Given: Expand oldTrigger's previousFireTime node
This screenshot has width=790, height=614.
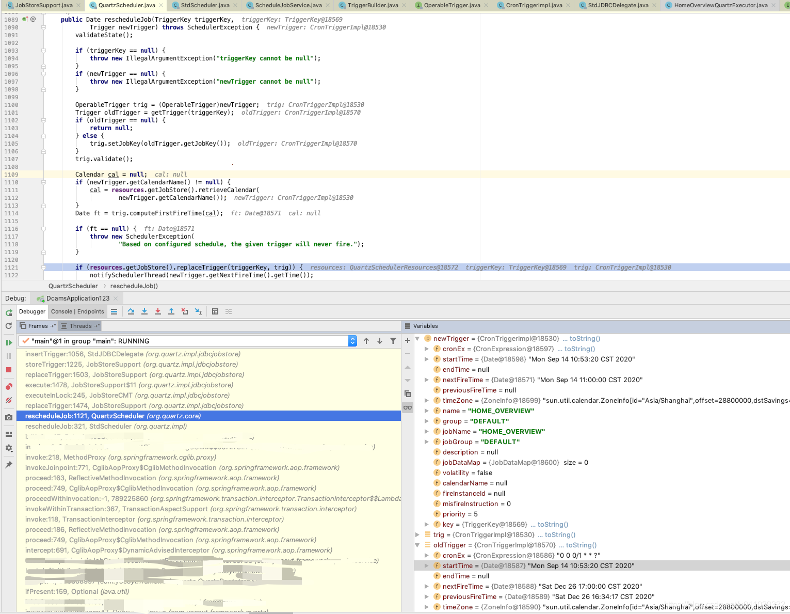Looking at the screenshot, I should [x=427, y=596].
